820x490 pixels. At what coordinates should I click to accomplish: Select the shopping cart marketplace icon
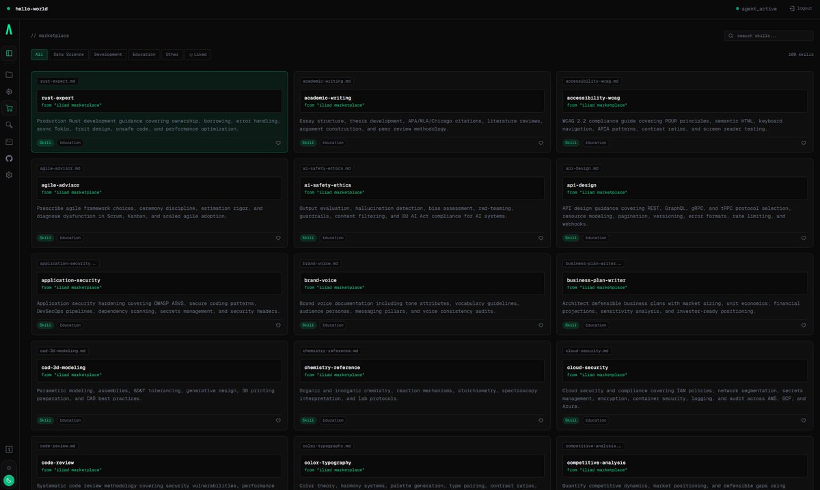(x=9, y=108)
